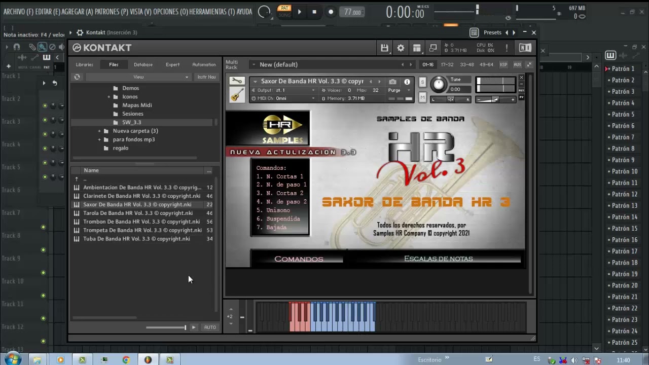Toggle AUTO preview in browser

click(210, 327)
